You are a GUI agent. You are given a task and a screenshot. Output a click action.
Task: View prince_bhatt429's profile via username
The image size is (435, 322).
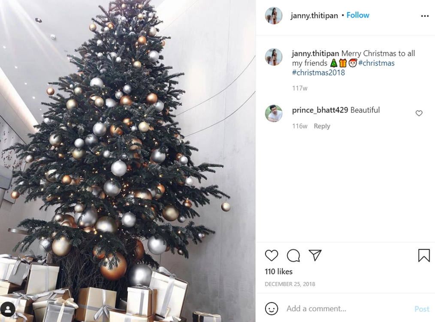tap(320, 110)
